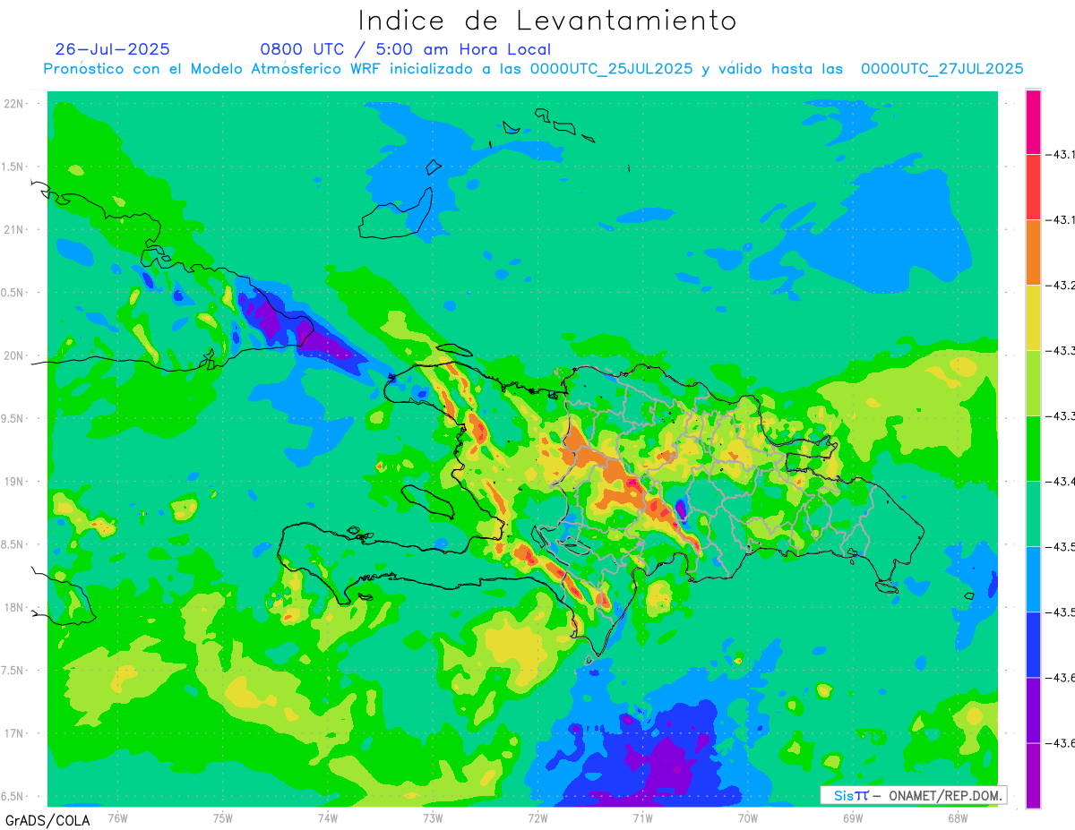Click the '1.5N' latitude label

coord(13,167)
